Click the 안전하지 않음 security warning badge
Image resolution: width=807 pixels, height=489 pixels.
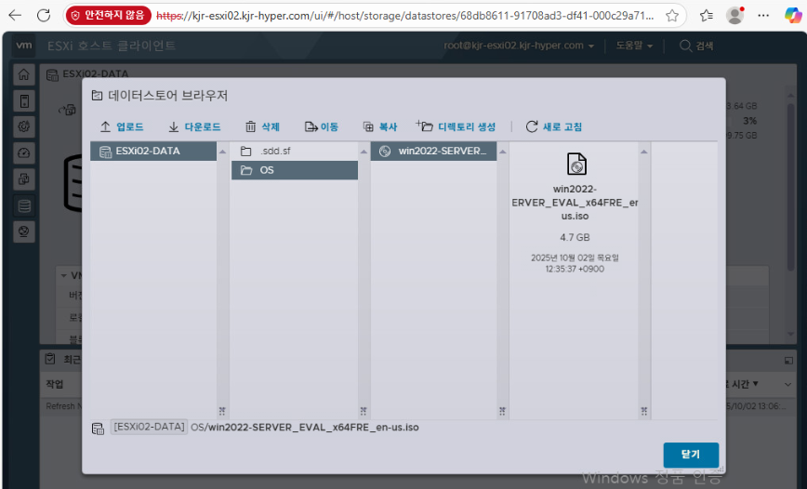pyautogui.click(x=108, y=16)
